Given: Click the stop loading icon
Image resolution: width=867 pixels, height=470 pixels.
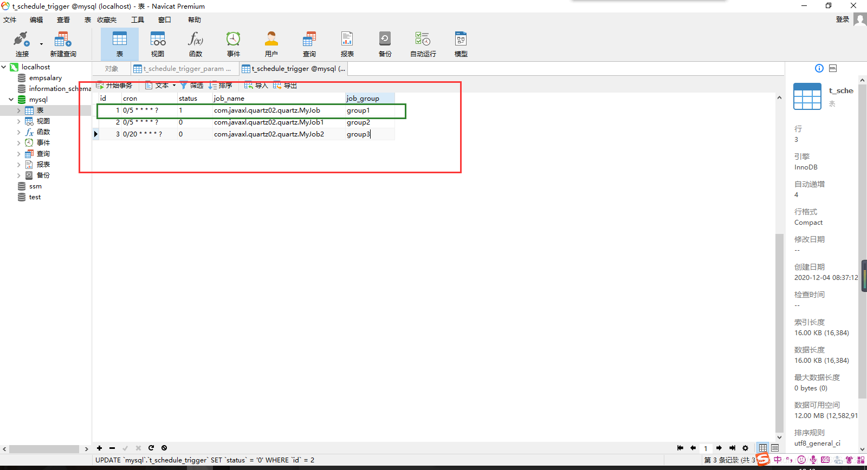Looking at the screenshot, I should [x=164, y=448].
